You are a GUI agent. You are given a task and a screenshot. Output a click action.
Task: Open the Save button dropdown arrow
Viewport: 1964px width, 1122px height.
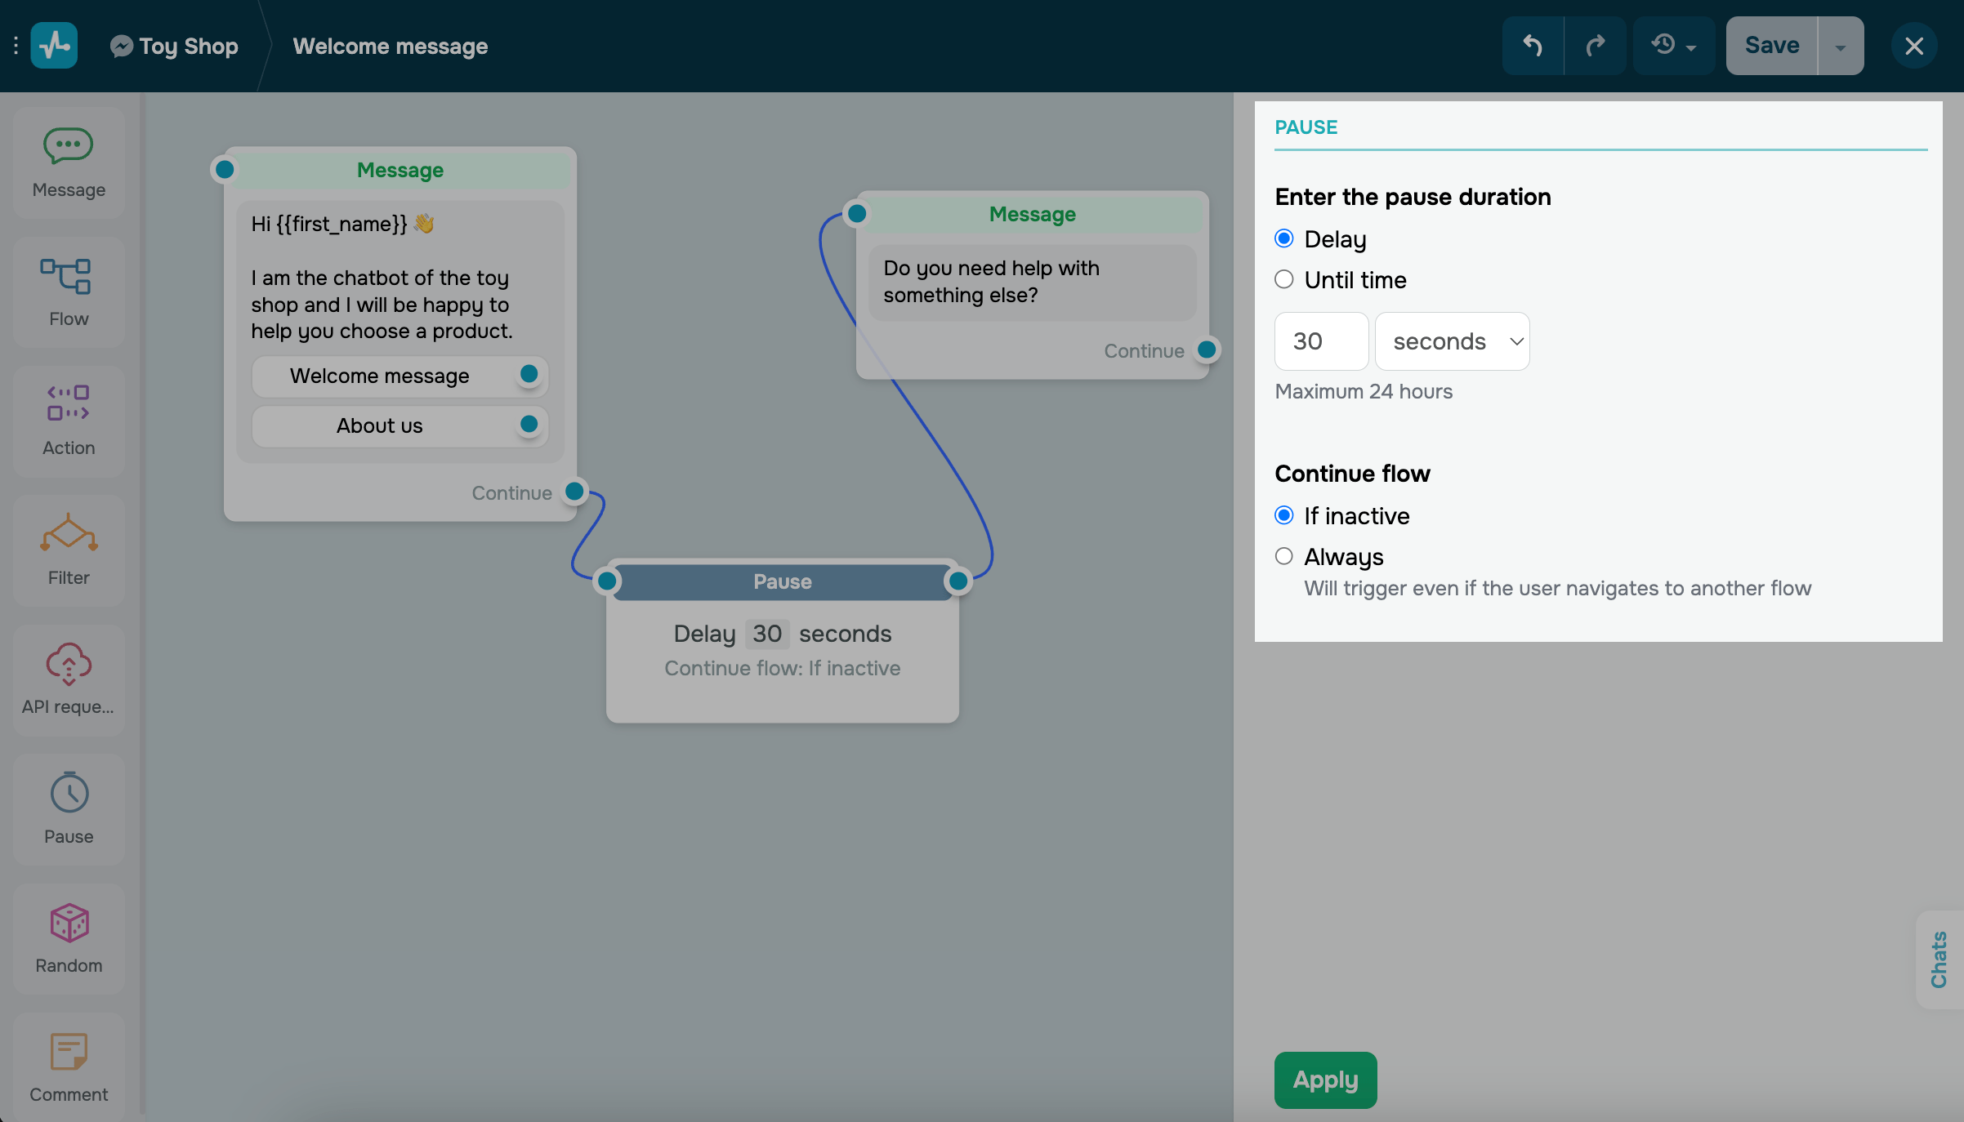1841,45
